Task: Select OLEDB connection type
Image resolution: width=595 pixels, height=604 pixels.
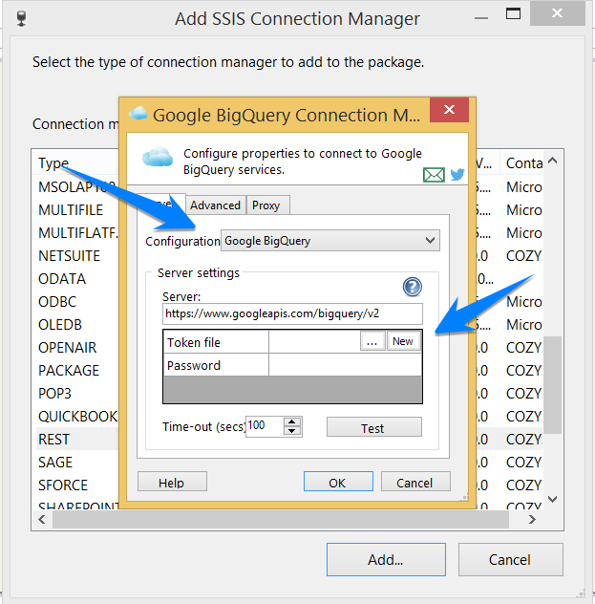Action: pyautogui.click(x=60, y=325)
